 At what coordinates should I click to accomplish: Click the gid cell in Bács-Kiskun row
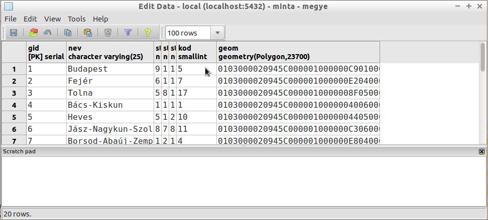click(x=46, y=105)
